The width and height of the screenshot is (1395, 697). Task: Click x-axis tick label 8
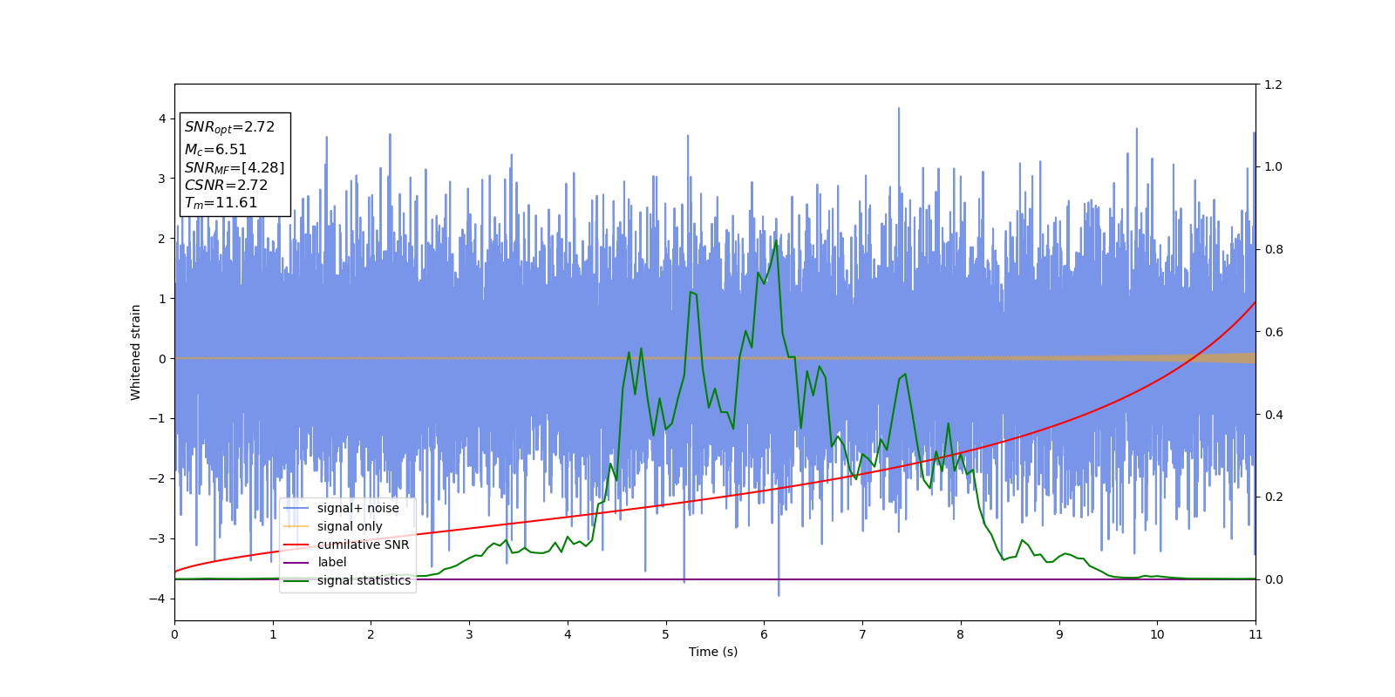[961, 634]
